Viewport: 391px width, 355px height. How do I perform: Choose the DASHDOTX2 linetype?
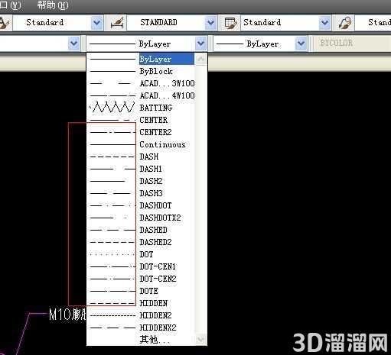pos(141,218)
